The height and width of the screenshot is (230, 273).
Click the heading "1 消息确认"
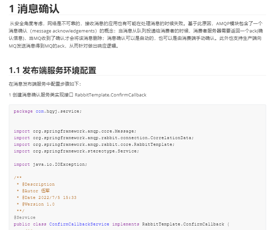pyautogui.click(x=34, y=9)
